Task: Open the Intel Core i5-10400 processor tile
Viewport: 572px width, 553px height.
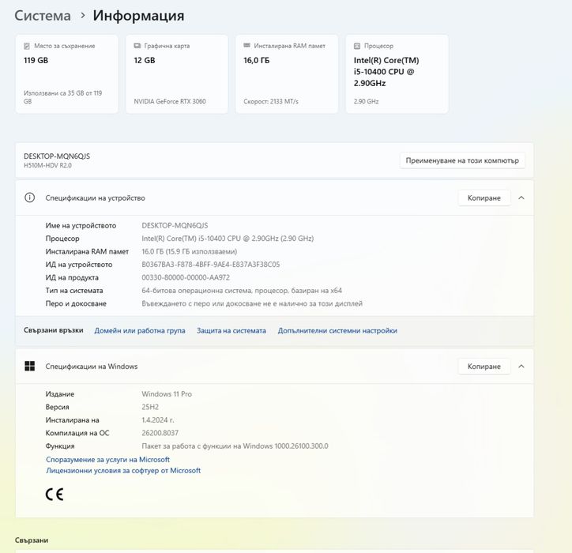Action: (x=397, y=74)
